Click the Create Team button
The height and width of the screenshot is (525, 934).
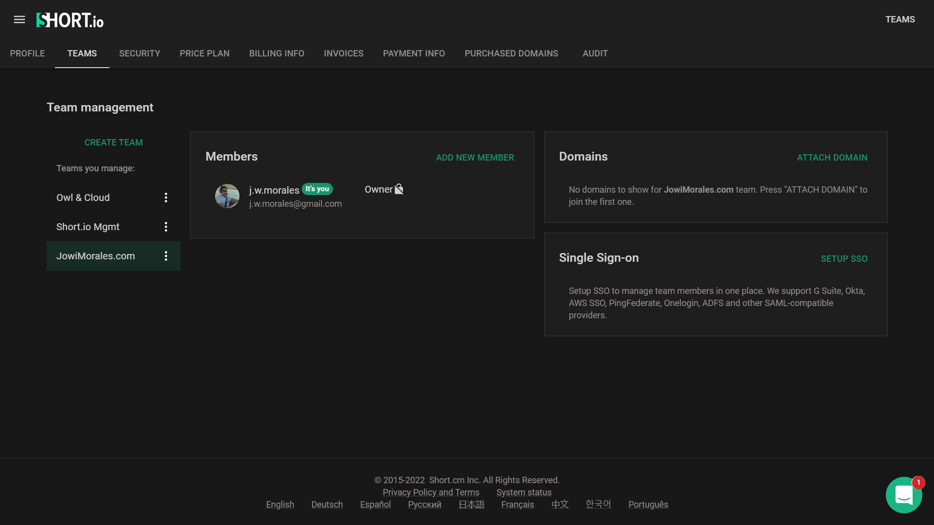(x=113, y=143)
